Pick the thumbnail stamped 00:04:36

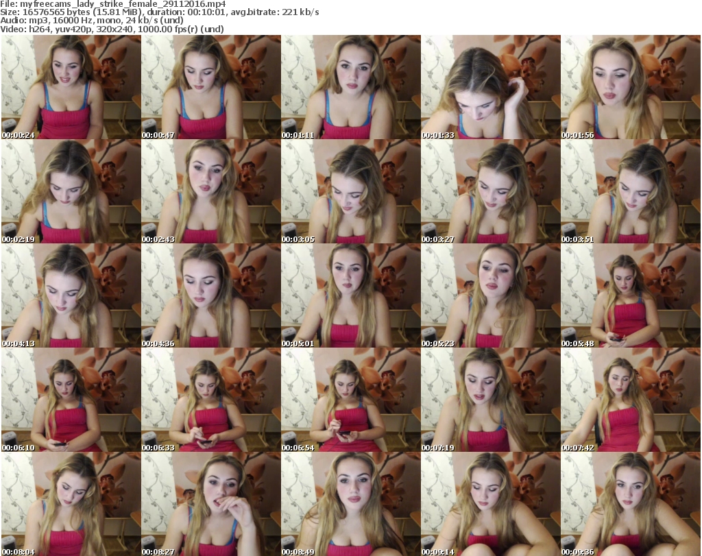pyautogui.click(x=211, y=295)
